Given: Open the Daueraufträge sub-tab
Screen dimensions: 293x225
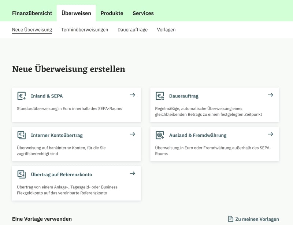Looking at the screenshot, I should (x=132, y=30).
